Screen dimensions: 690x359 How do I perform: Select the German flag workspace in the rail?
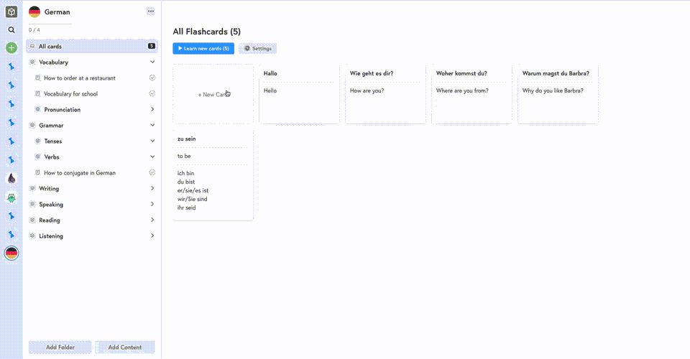(x=11, y=253)
